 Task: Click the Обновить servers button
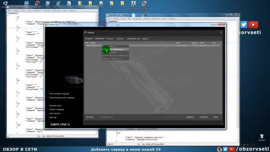tap(204, 117)
